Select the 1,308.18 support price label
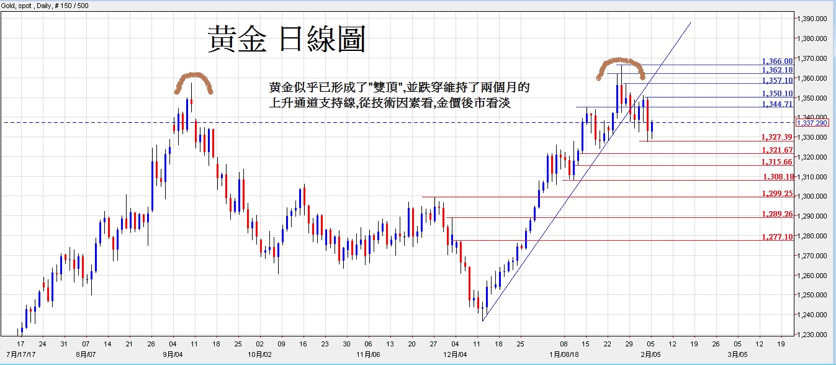836x365 pixels. [x=778, y=177]
